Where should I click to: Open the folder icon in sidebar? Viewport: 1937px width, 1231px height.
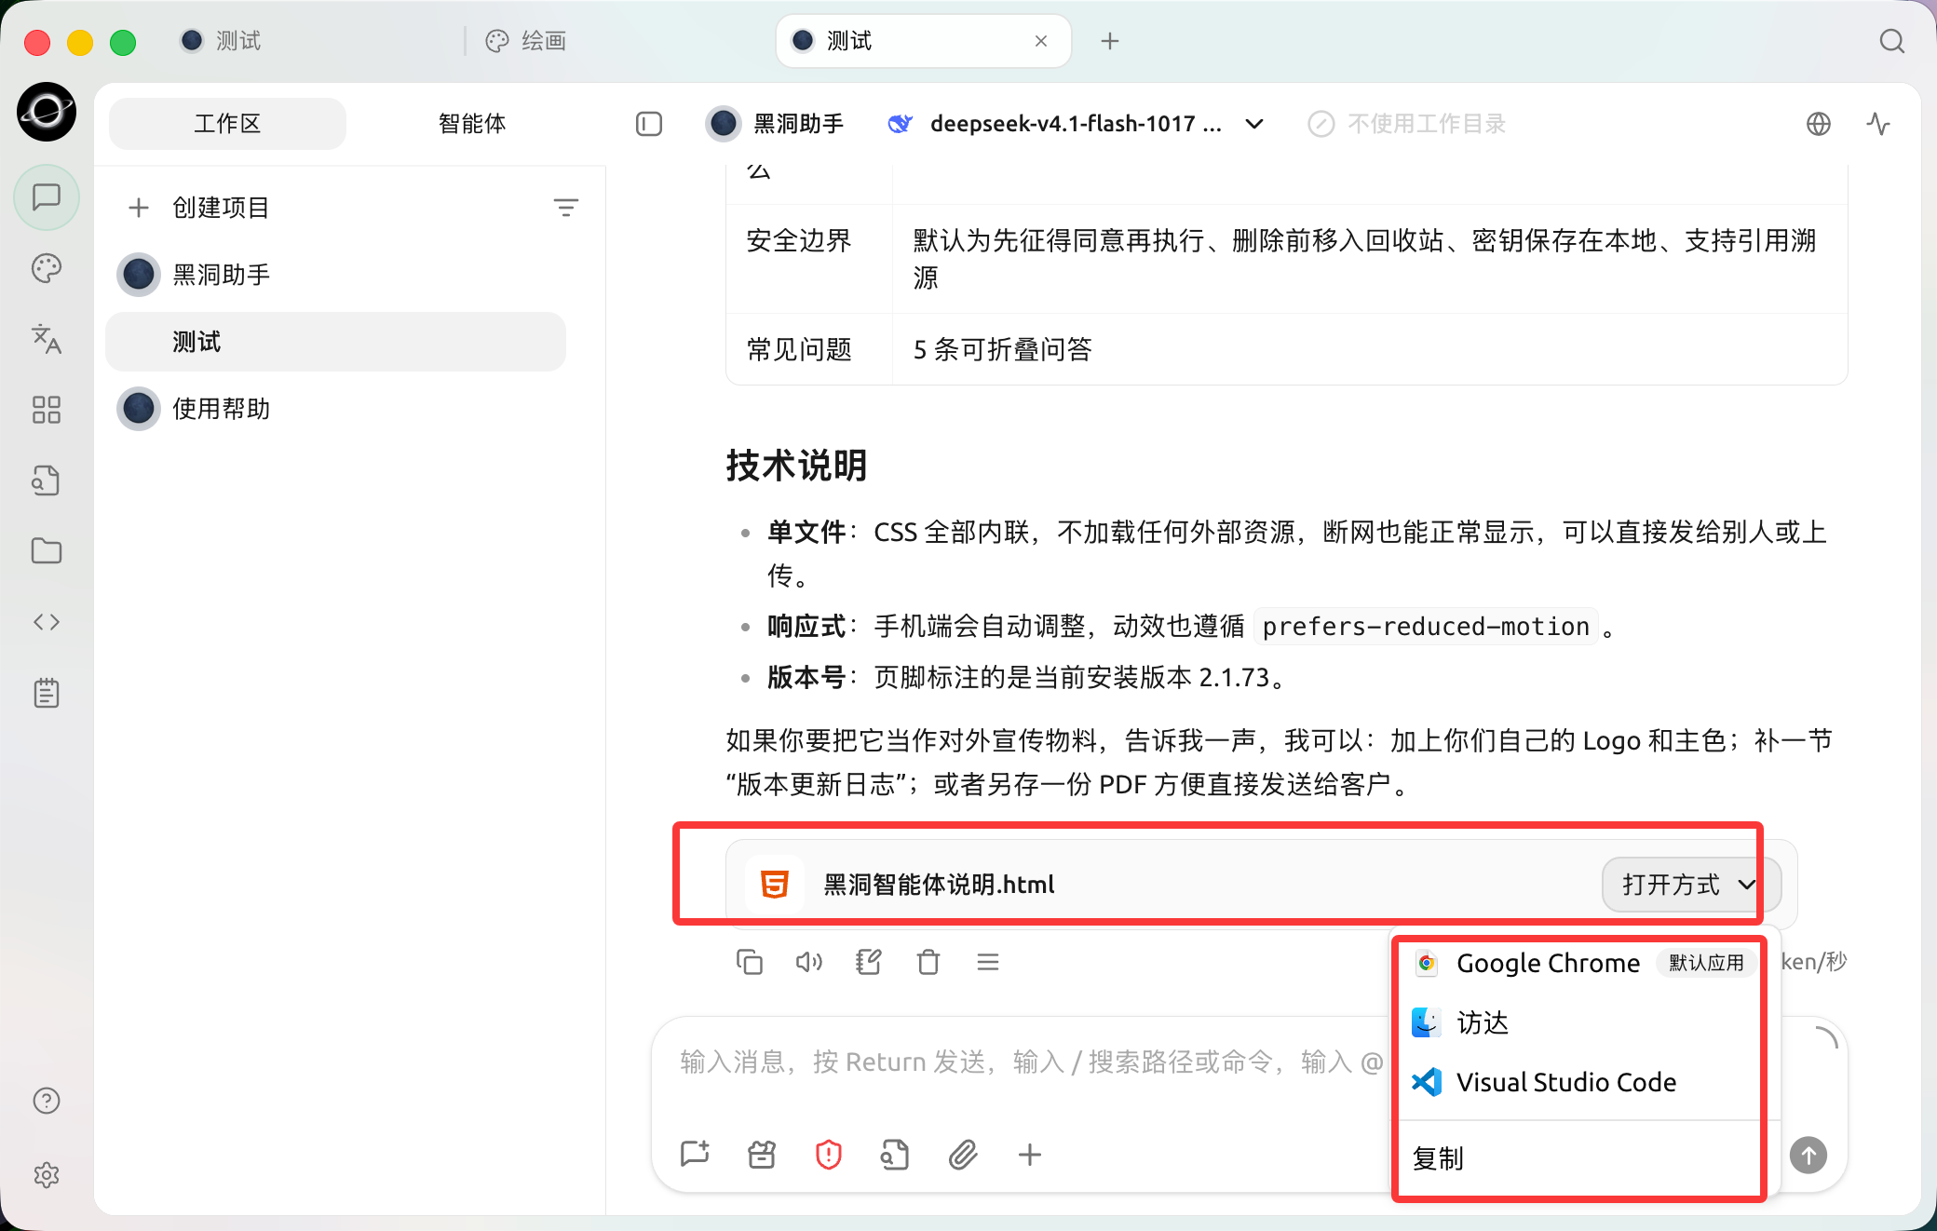47,551
